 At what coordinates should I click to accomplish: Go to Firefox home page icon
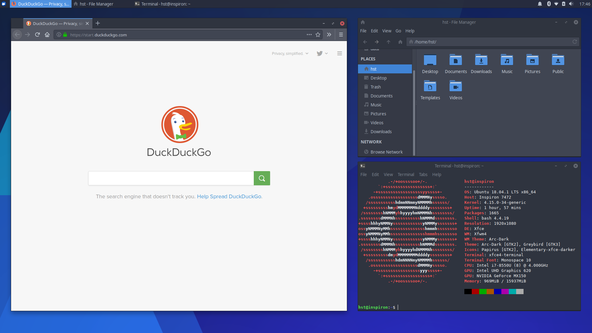click(x=47, y=35)
